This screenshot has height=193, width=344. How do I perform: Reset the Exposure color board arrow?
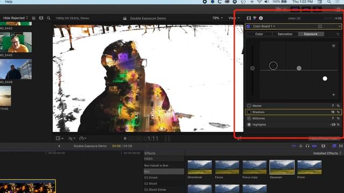338,34
